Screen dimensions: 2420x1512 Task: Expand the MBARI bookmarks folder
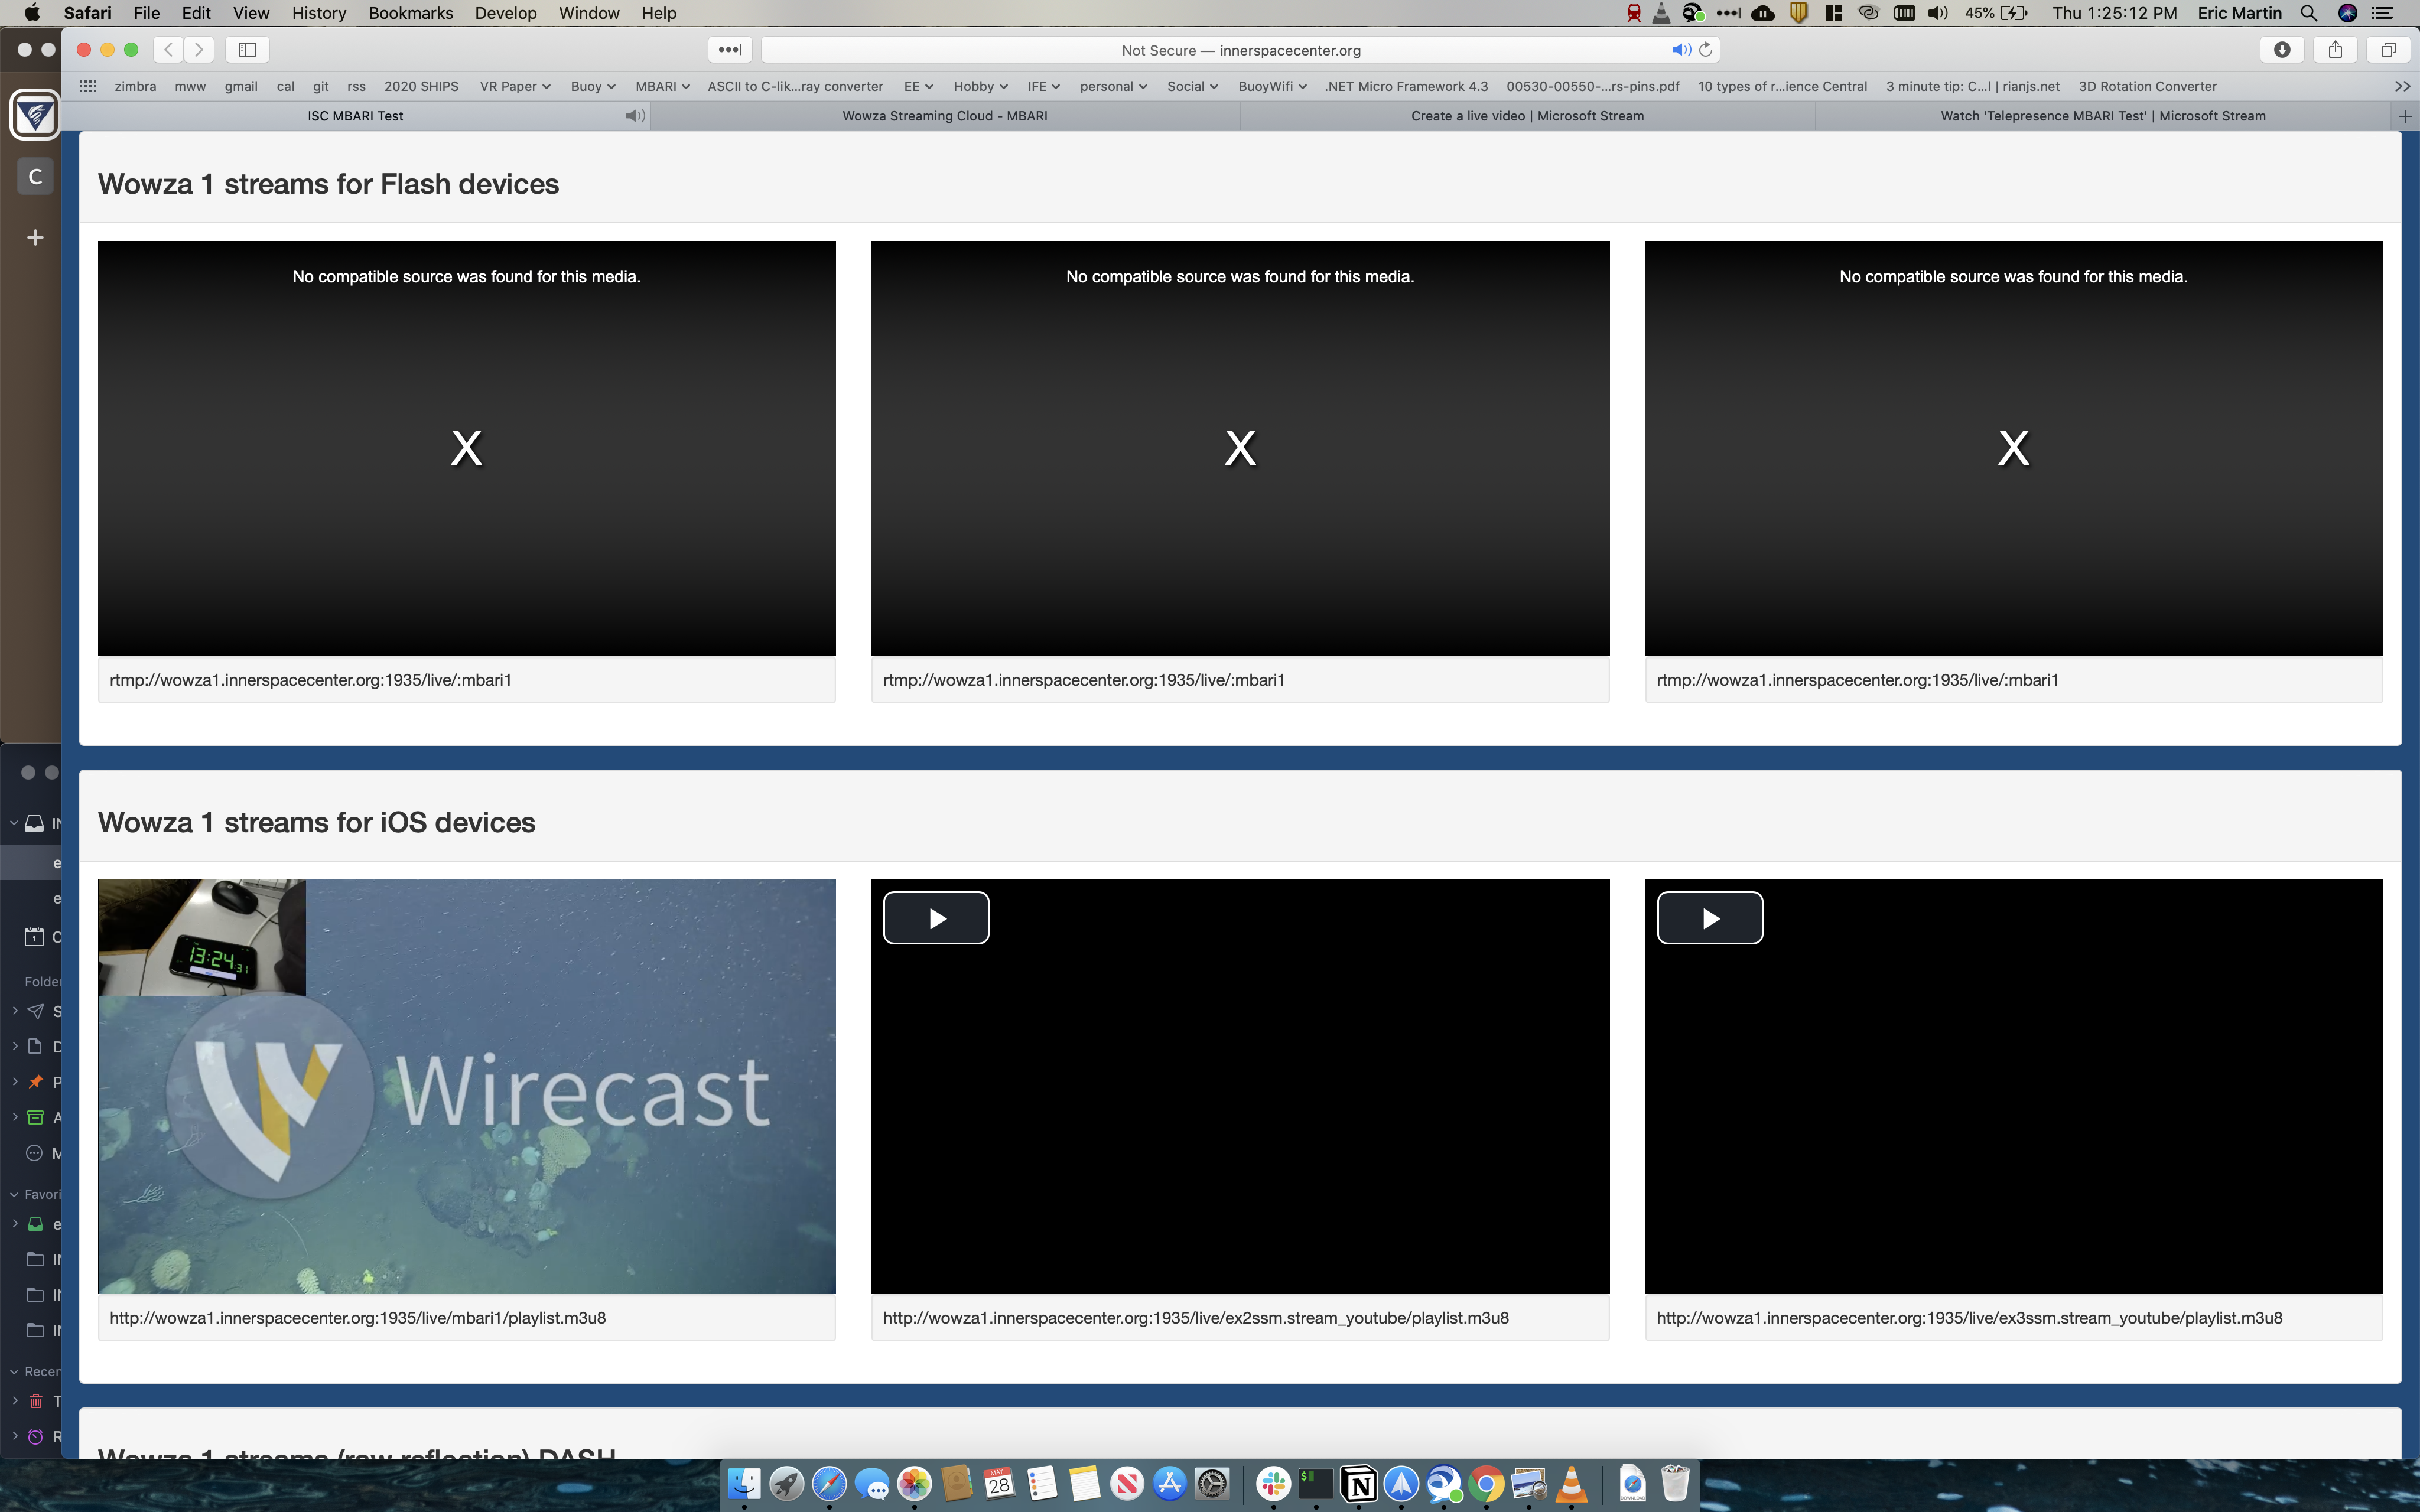pos(662,86)
